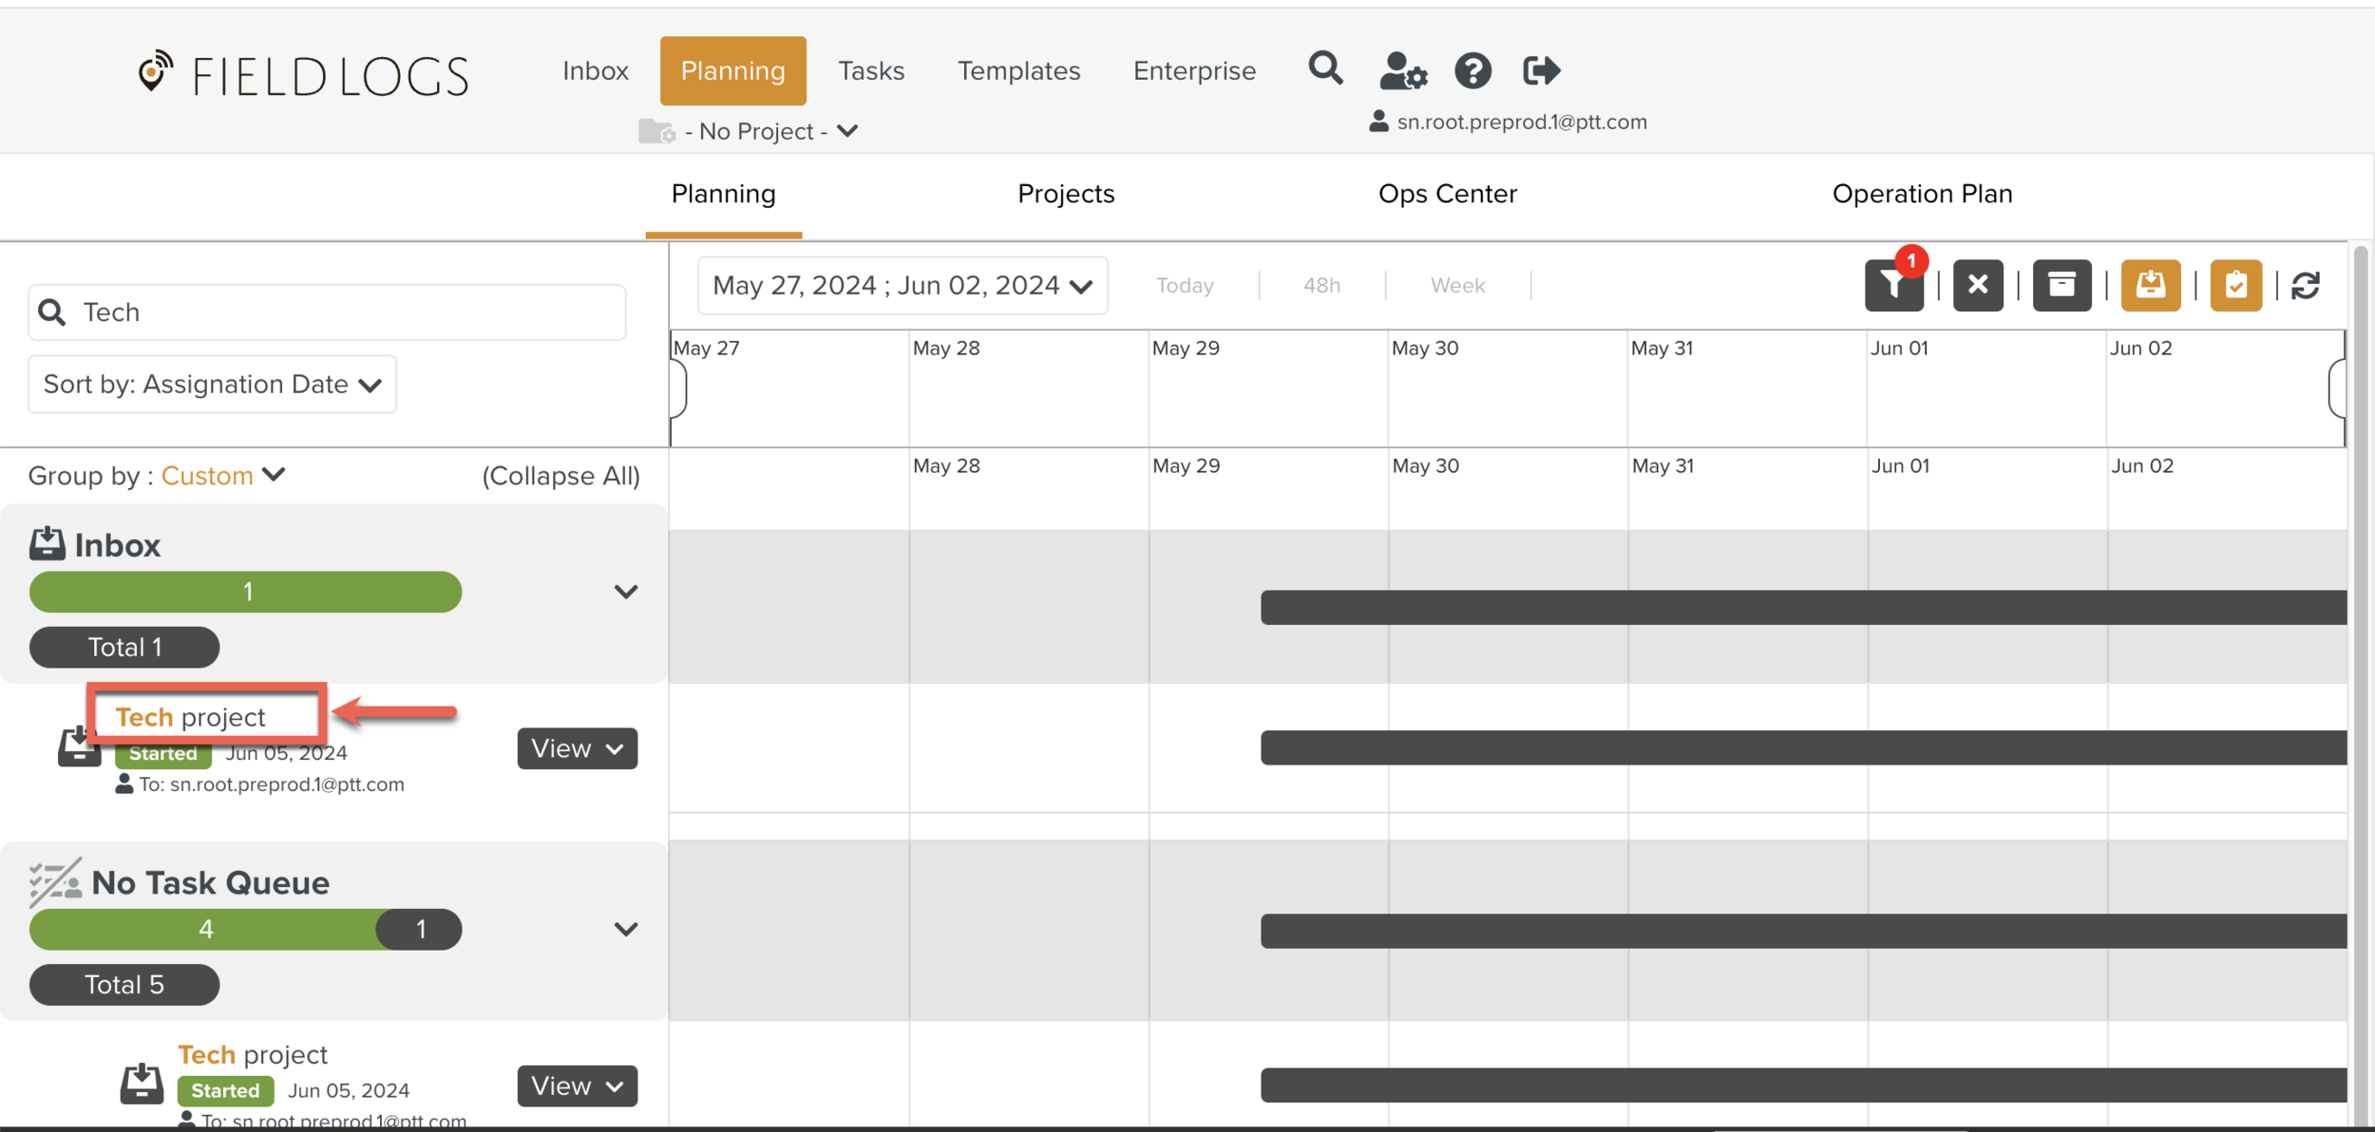Viewport: 2375px width, 1132px height.
Task: Click the logout icon in header
Action: (1540, 70)
